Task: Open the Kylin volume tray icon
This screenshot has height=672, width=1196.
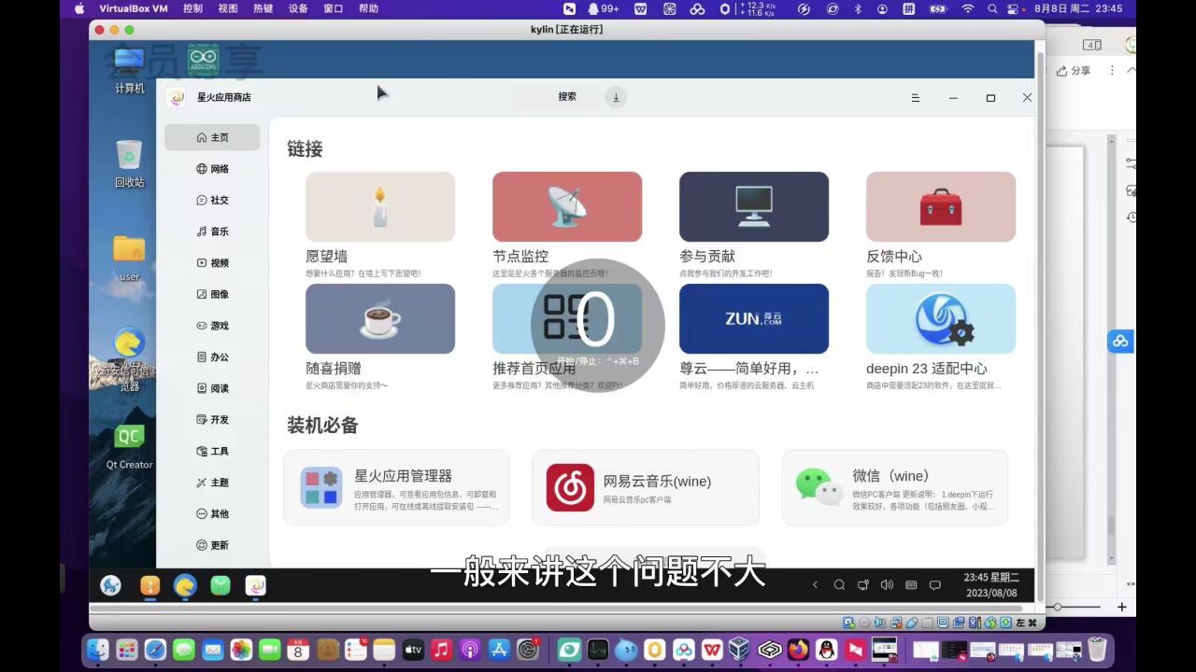Action: [x=887, y=585]
